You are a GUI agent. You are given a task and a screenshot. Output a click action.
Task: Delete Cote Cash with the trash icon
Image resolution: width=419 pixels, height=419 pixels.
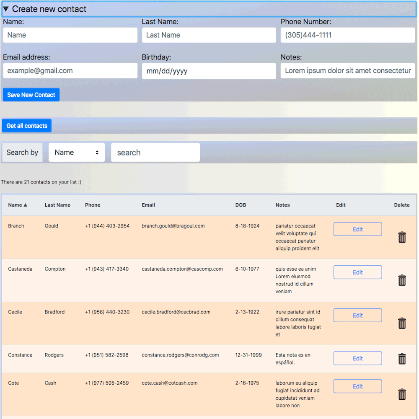tap(402, 394)
